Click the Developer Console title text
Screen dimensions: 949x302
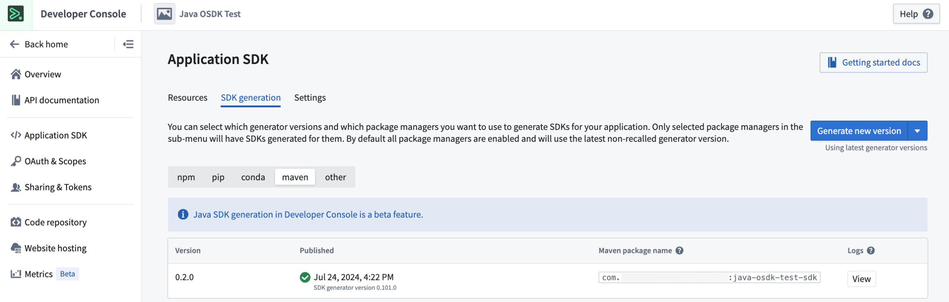coord(83,14)
